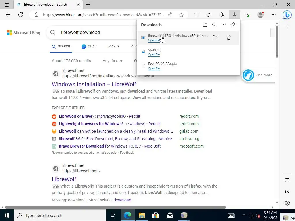
Task: Open file link under librewolf setup
Action: click(x=154, y=40)
